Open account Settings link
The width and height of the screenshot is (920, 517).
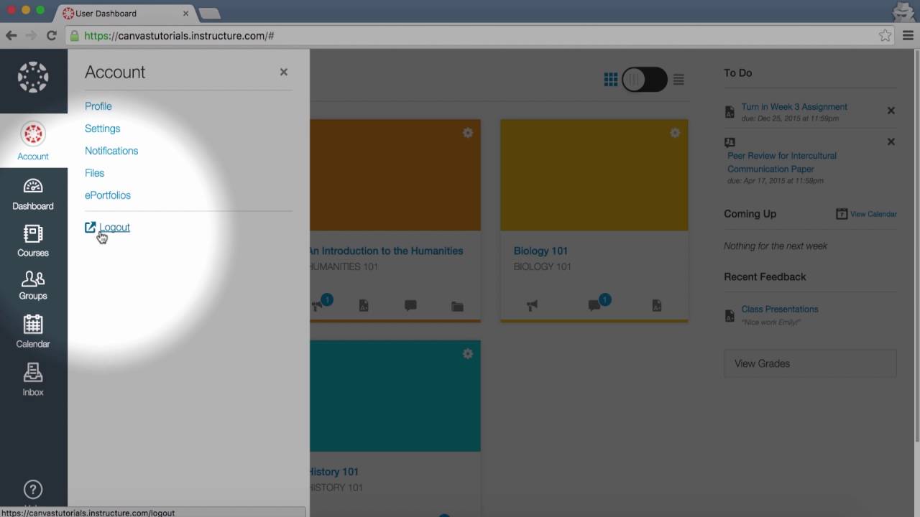pos(102,129)
